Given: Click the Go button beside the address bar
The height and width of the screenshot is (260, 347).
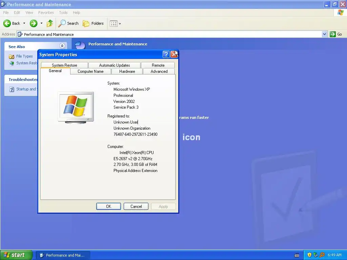Looking at the screenshot, I should (336, 34).
